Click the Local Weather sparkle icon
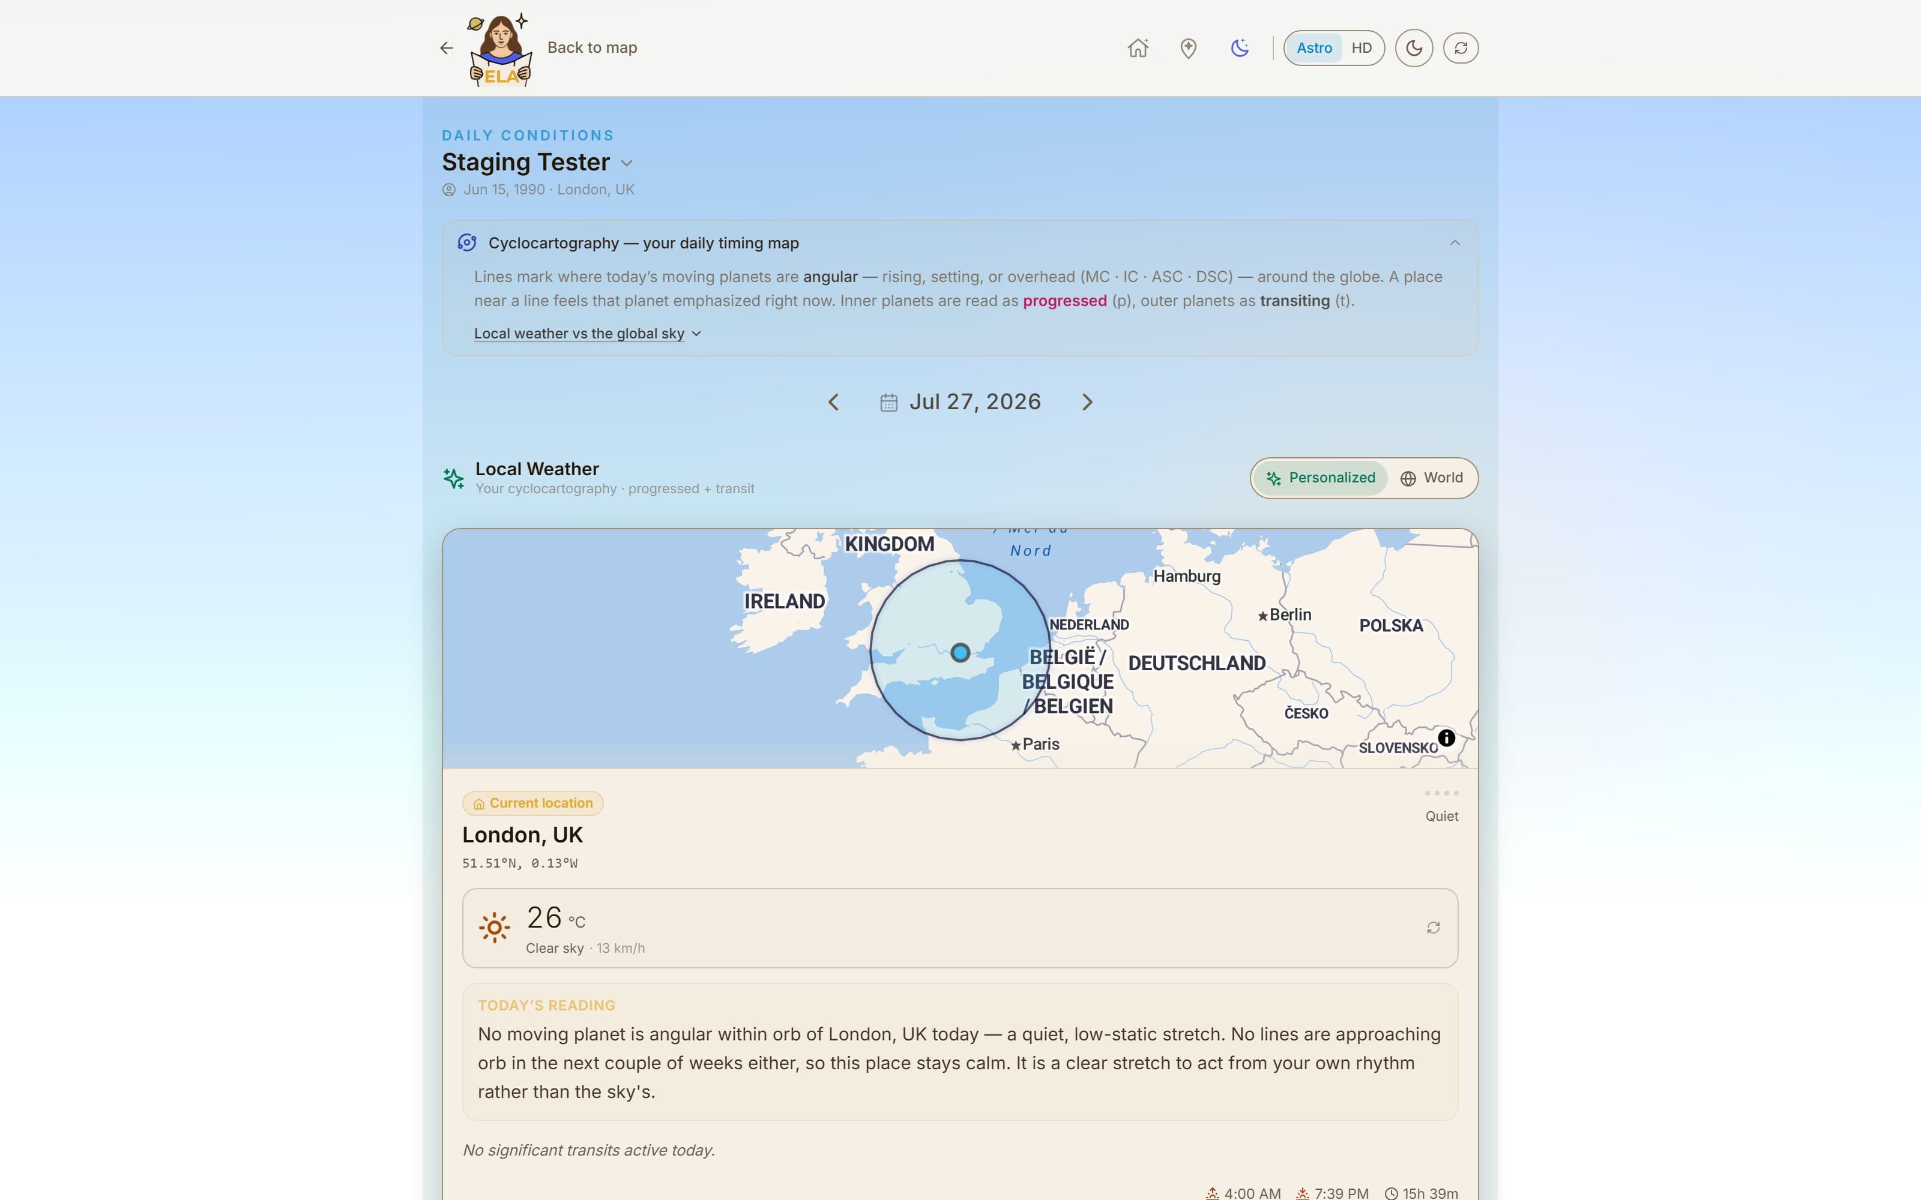1921x1200 pixels. (453, 478)
